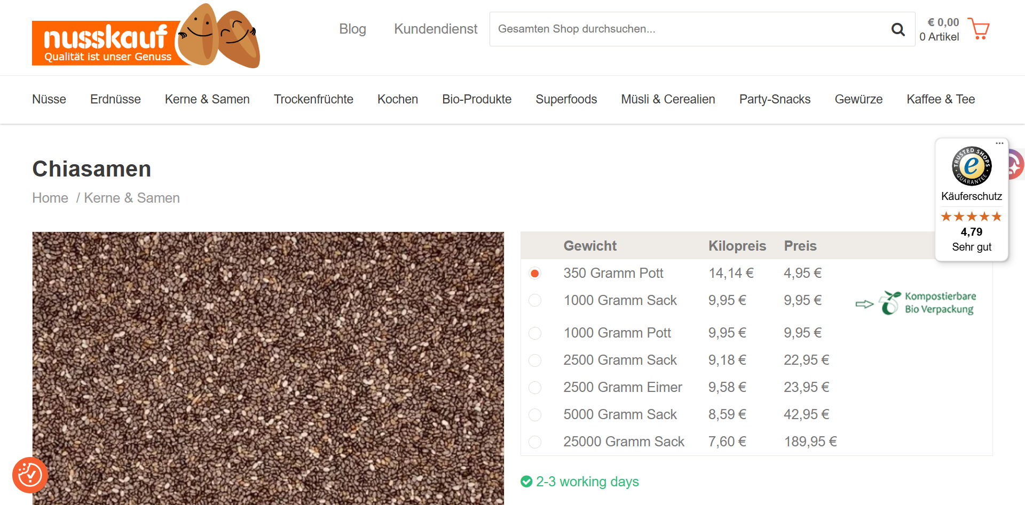Pick the 5000 Gramm Sack radio button

[535, 415]
